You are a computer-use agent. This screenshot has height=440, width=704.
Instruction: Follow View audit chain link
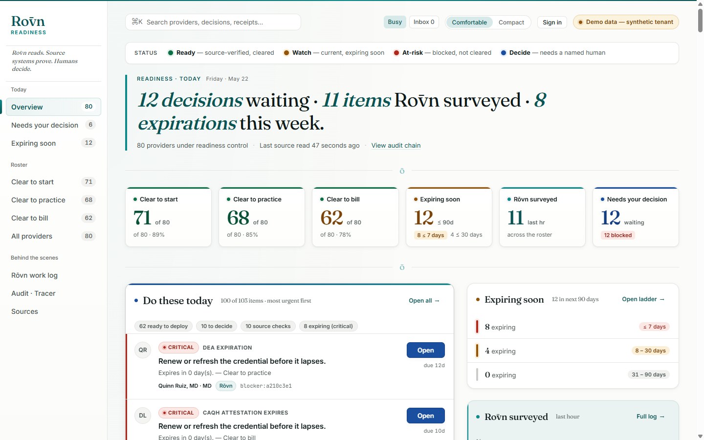pyautogui.click(x=396, y=146)
